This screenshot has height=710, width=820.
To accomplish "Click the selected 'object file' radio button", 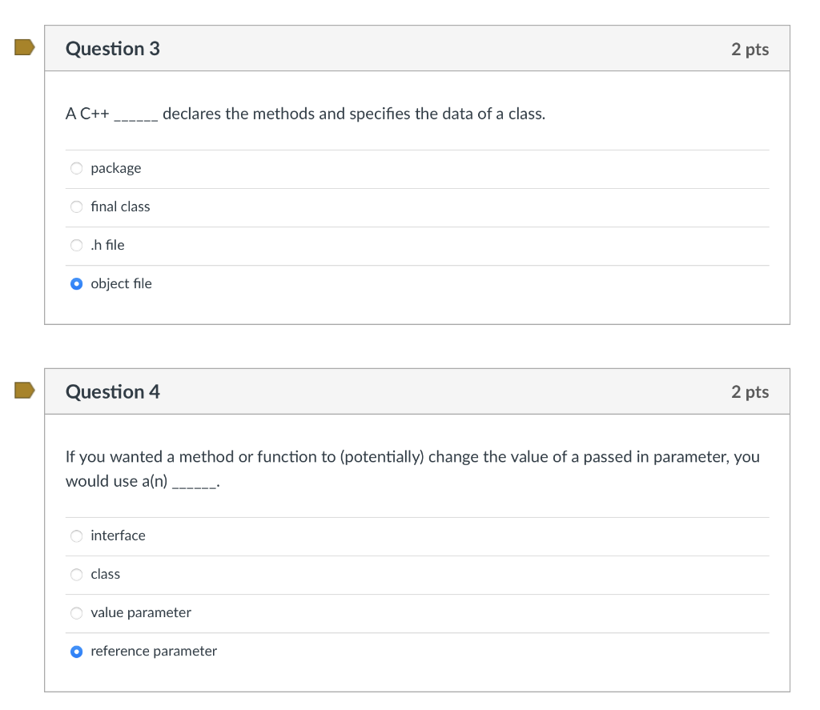I will pos(76,283).
